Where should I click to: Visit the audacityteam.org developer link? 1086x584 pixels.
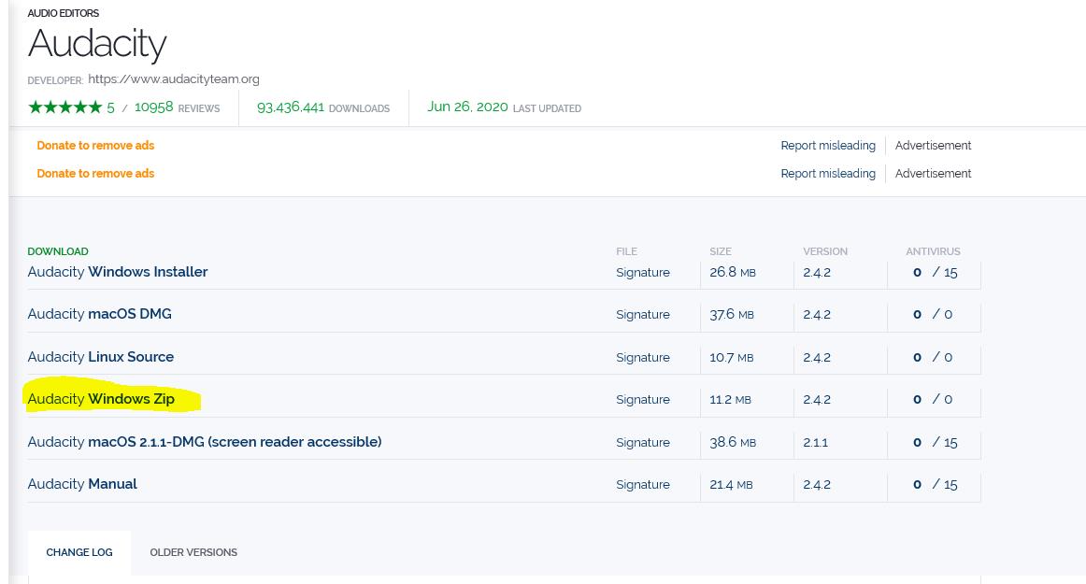pyautogui.click(x=174, y=79)
